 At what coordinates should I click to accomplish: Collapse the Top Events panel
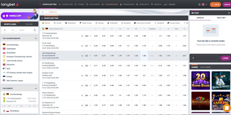tap(36, 89)
